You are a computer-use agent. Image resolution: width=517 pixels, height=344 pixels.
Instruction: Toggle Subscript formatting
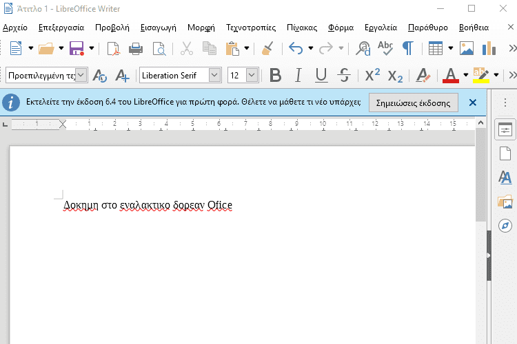(x=395, y=76)
